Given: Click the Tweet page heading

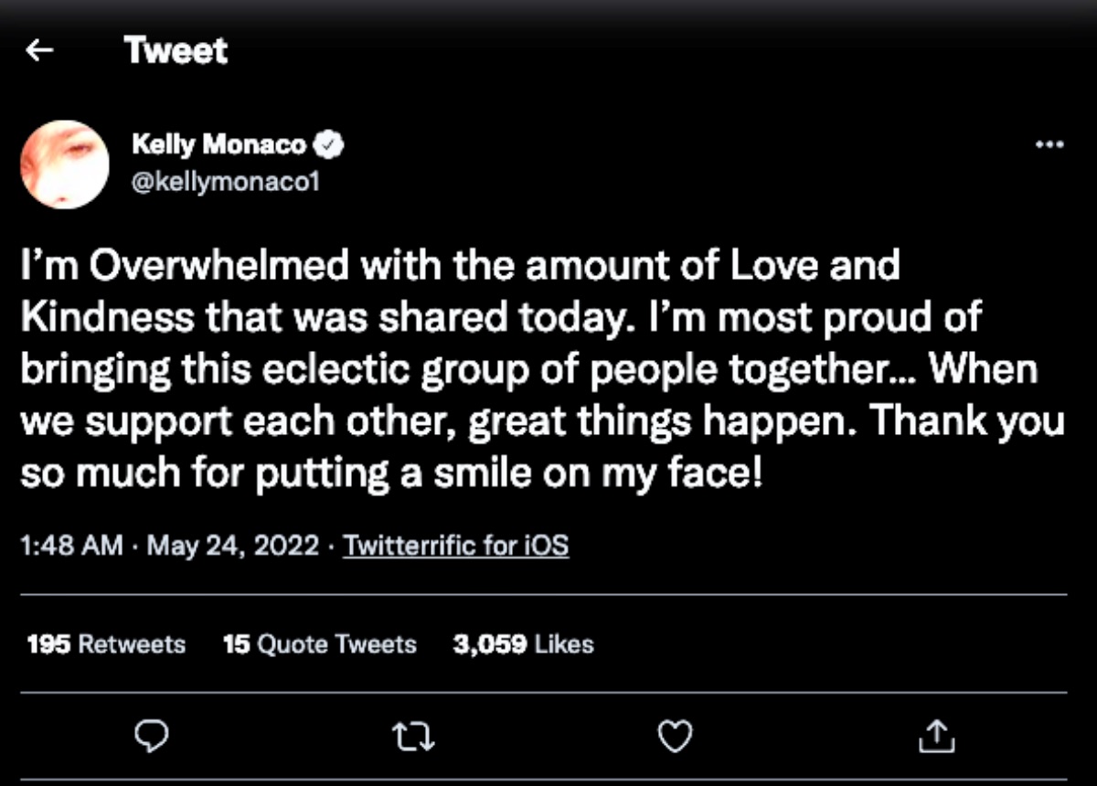Looking at the screenshot, I should [x=176, y=51].
